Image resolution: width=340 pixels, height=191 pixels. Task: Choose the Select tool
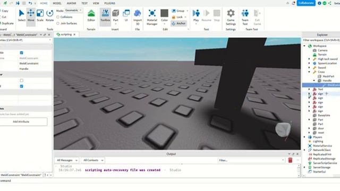pos(21,15)
